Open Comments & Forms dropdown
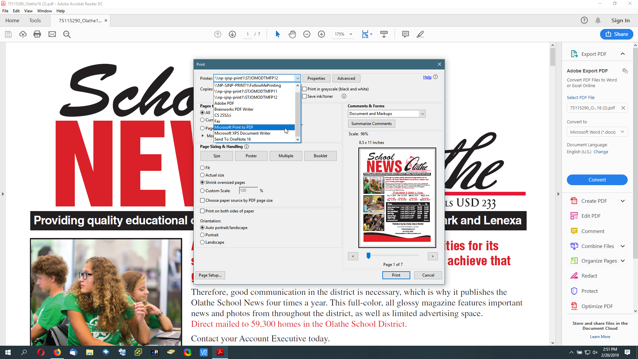 point(387,114)
